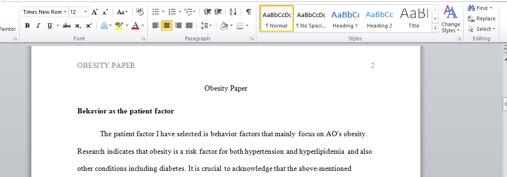Screen dimensions: 507x177
Task: Apply the Normal style
Action: point(276,19)
